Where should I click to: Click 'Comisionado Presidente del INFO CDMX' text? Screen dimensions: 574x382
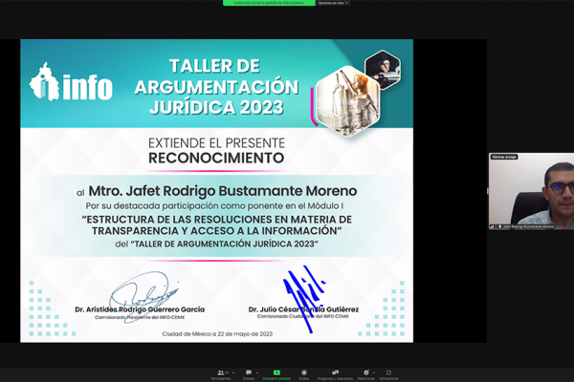point(140,317)
